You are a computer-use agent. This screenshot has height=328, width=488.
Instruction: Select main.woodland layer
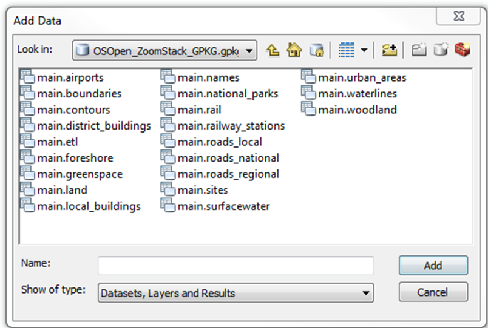pos(349,110)
